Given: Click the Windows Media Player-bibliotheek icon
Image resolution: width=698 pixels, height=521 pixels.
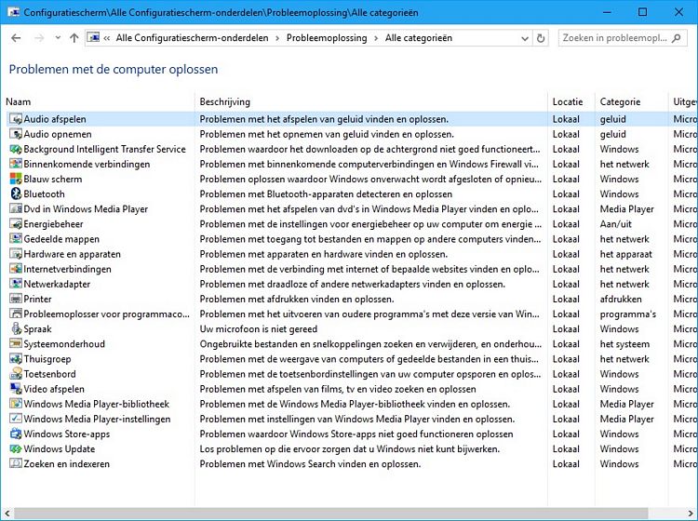Looking at the screenshot, I should click(16, 404).
